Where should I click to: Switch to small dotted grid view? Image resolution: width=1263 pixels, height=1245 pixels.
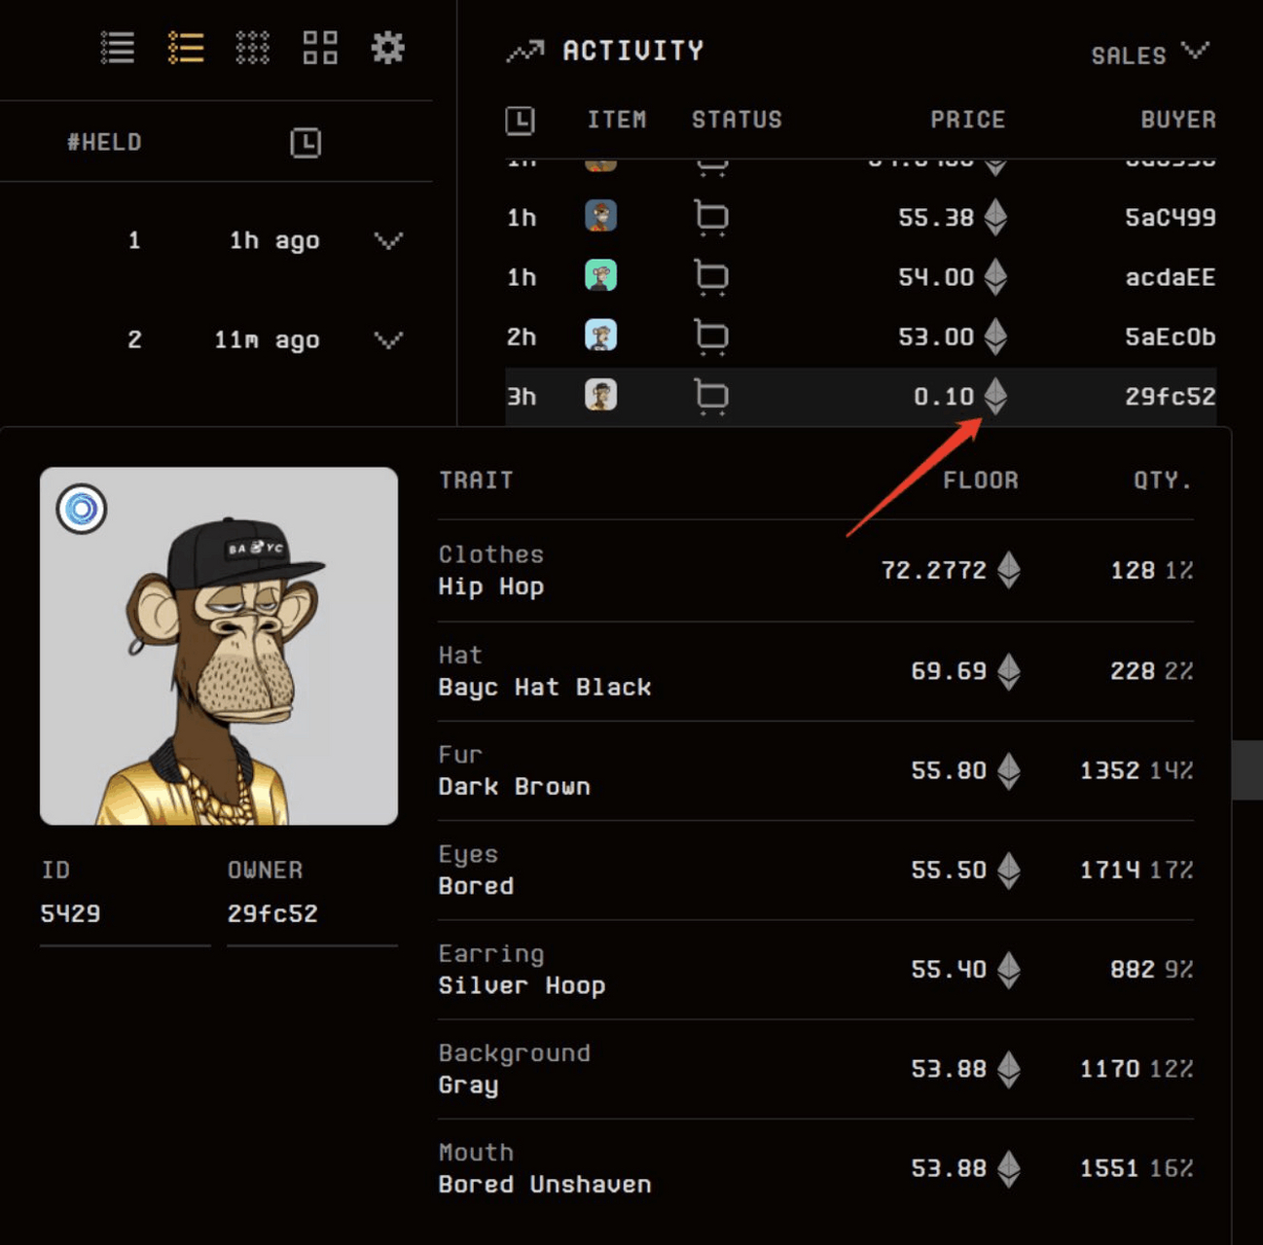[x=252, y=48]
